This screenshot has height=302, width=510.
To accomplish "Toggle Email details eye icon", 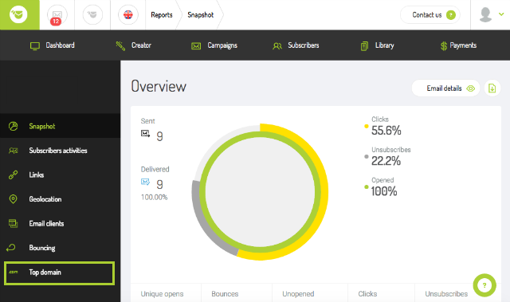I will 471,88.
